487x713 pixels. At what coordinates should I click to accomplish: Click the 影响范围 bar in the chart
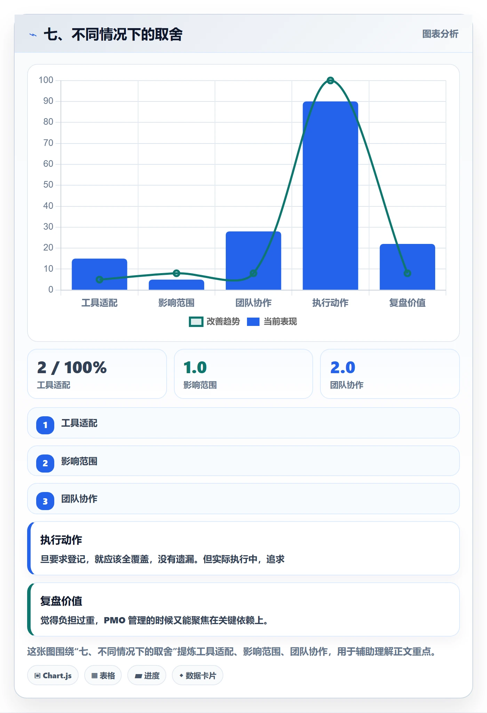[176, 285]
